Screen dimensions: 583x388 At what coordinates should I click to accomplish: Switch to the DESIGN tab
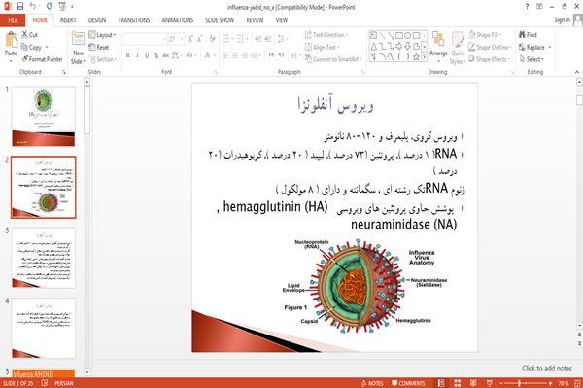97,20
